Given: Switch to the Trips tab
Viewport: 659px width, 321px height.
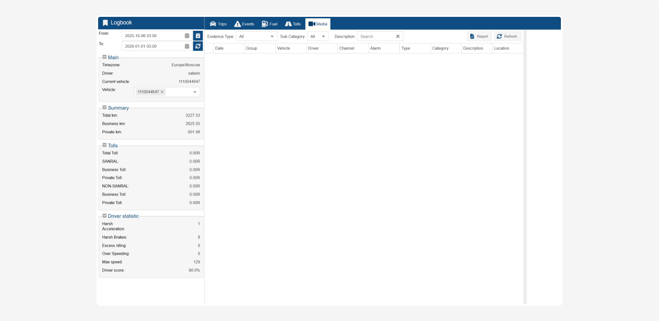Looking at the screenshot, I should pyautogui.click(x=218, y=24).
